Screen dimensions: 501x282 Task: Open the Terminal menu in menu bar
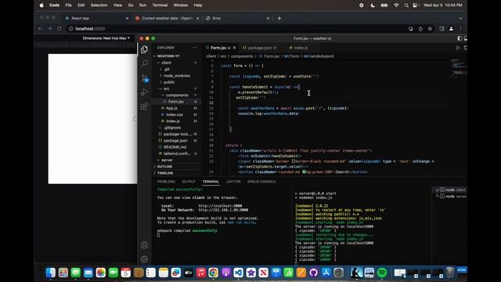pos(160,5)
